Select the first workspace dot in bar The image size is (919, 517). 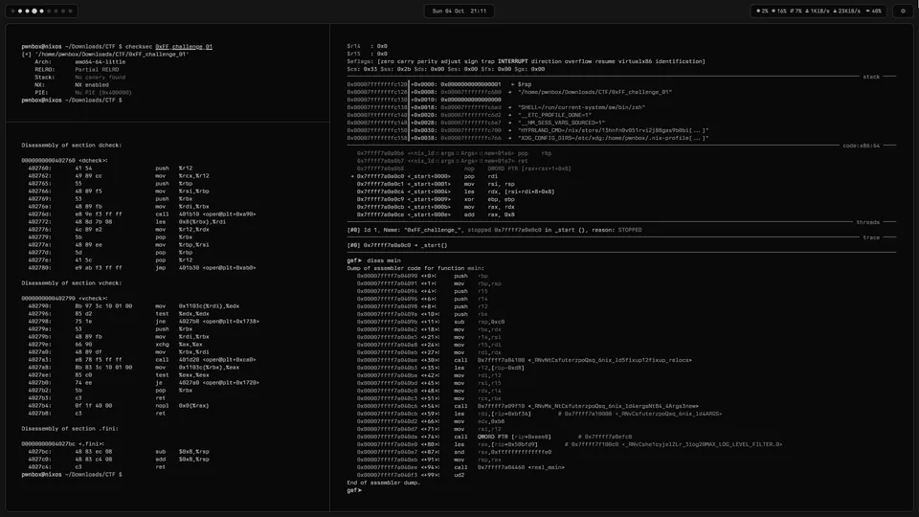12,11
